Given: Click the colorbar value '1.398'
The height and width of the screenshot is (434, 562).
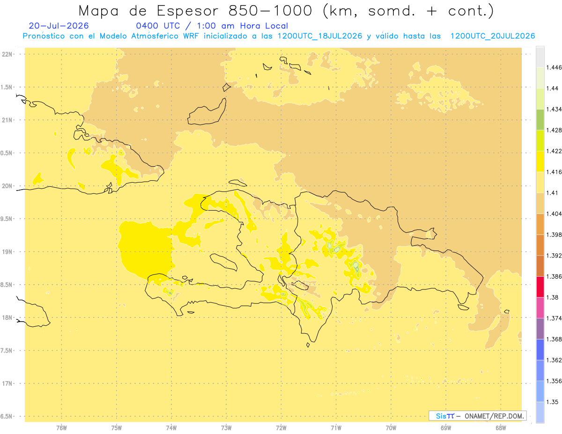Looking at the screenshot, I should click(x=554, y=235).
